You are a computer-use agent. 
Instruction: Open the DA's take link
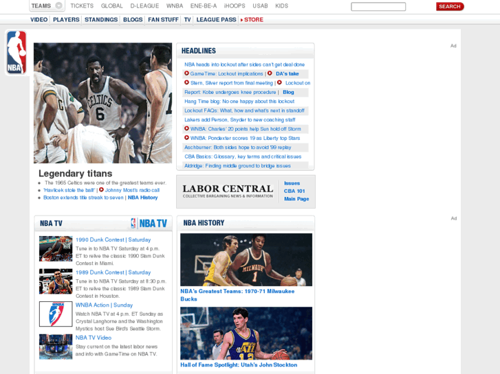point(287,73)
